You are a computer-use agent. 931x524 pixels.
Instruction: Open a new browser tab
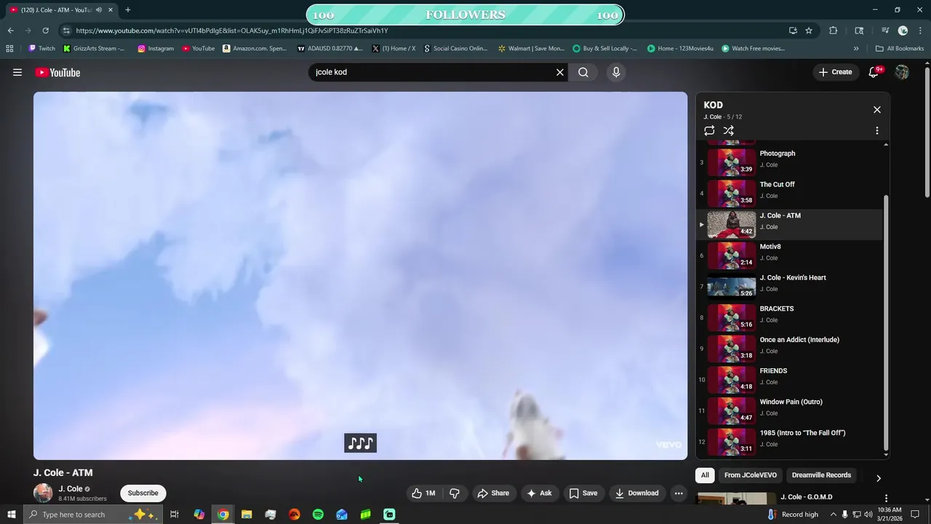[x=128, y=10]
